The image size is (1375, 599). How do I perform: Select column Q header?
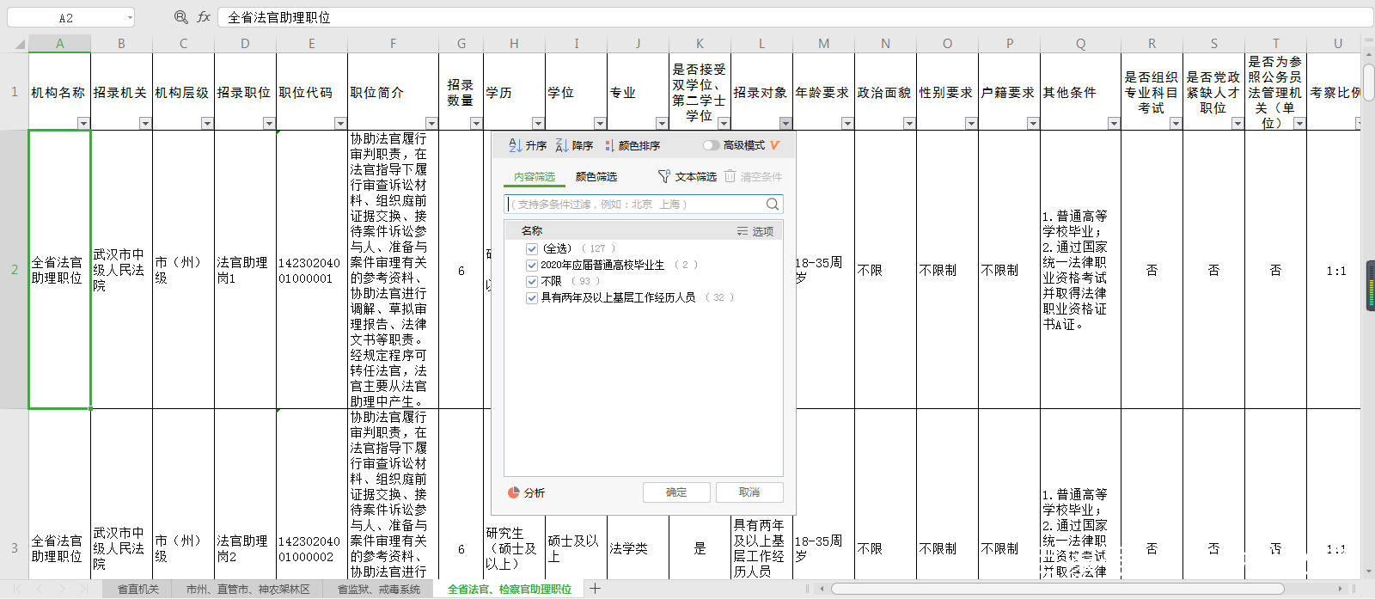click(1080, 43)
